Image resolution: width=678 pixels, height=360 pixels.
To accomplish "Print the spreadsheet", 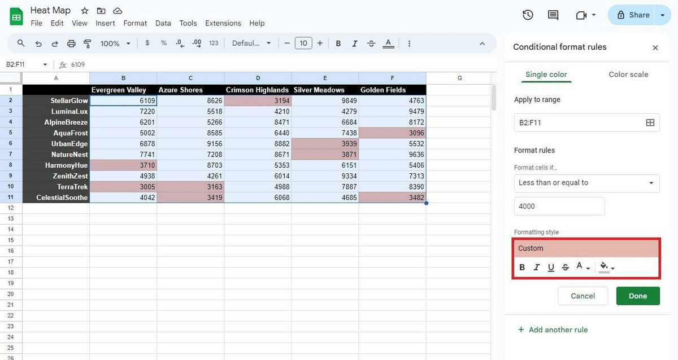I will click(71, 43).
